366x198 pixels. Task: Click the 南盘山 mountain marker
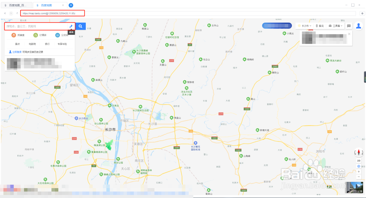[x=171, y=118]
